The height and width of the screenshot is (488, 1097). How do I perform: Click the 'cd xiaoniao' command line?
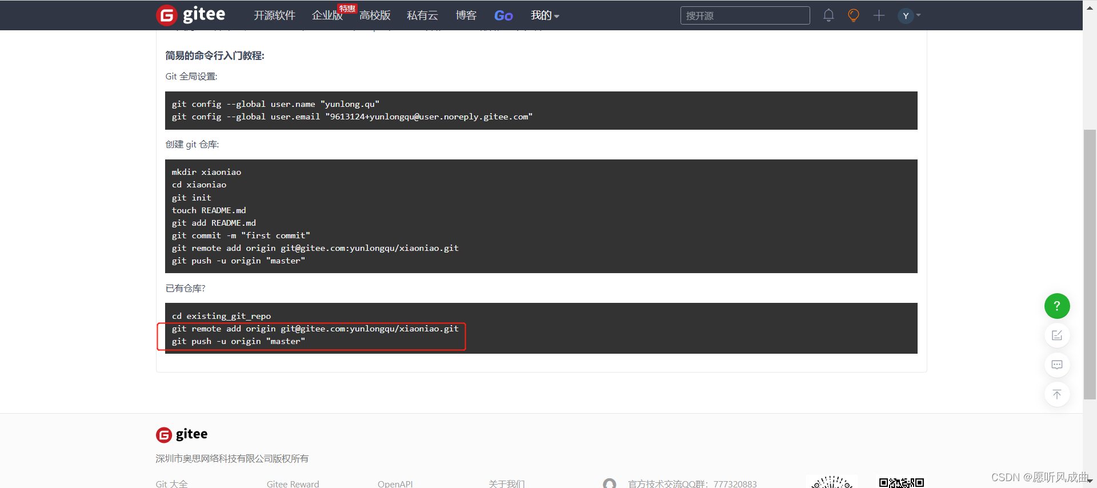point(199,185)
